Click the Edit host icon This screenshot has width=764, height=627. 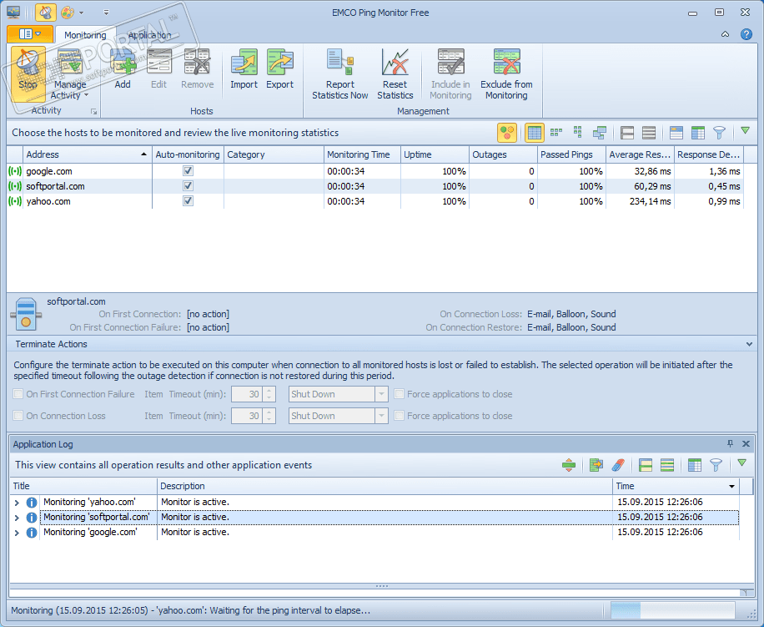158,69
